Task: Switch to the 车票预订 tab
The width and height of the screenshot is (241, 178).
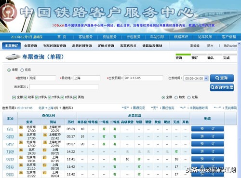Action: point(12,46)
